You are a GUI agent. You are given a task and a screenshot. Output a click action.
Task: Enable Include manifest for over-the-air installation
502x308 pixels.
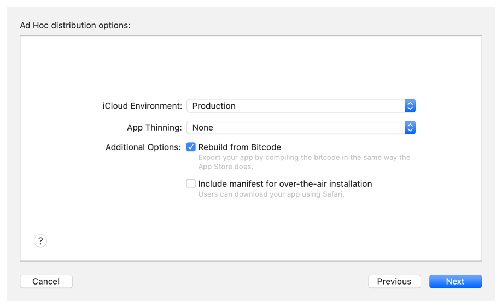(x=191, y=184)
